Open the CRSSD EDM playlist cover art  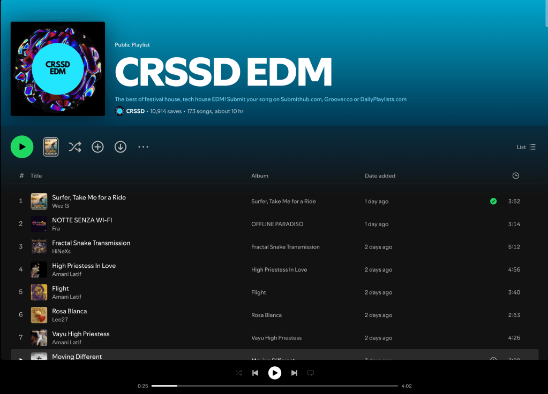tap(58, 68)
